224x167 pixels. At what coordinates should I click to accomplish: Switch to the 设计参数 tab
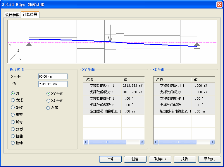coord(12,15)
